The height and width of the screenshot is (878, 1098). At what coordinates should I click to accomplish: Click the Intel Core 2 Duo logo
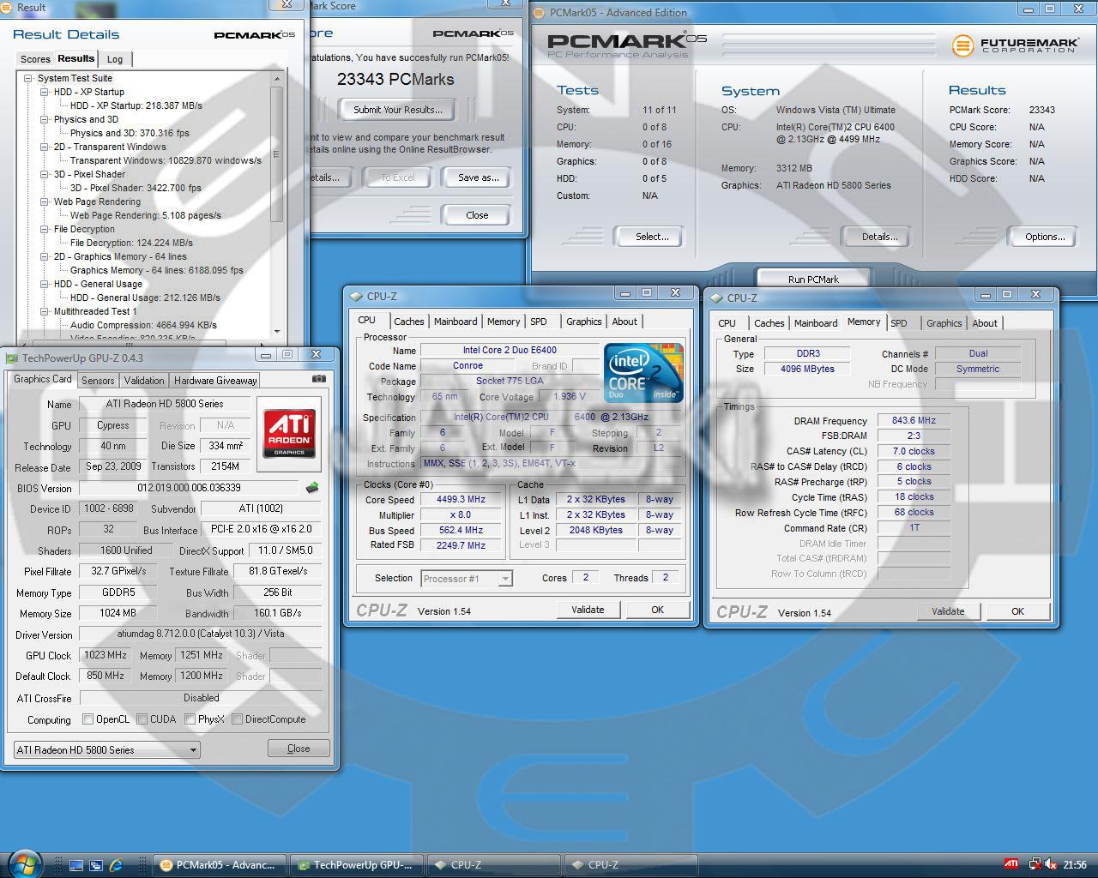(643, 373)
